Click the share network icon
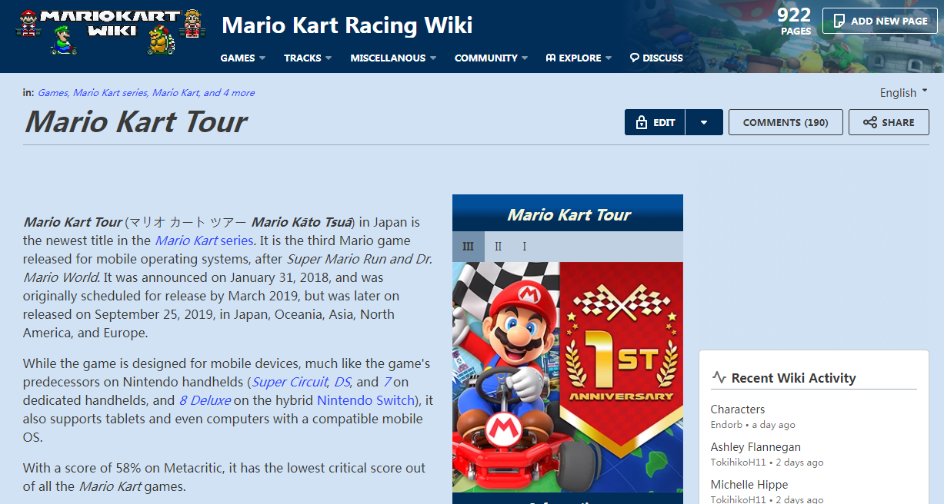Image resolution: width=944 pixels, height=504 pixels. pos(869,122)
